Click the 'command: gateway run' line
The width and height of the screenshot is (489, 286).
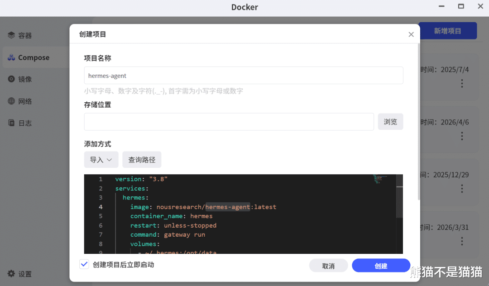tap(168, 234)
